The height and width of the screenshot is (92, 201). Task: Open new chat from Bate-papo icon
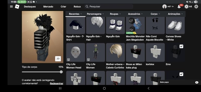click(197, 83)
